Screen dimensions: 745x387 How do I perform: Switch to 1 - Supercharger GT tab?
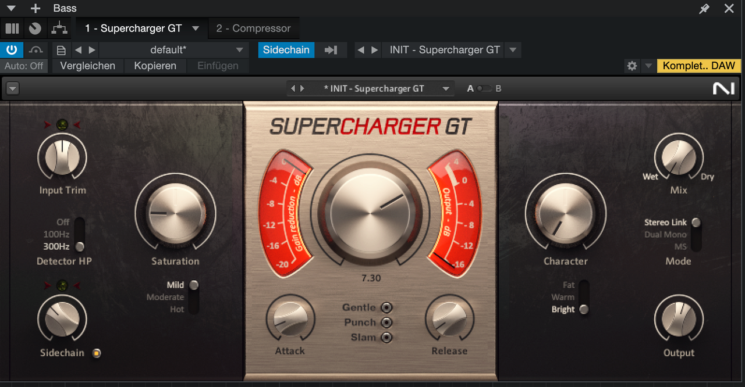(133, 28)
